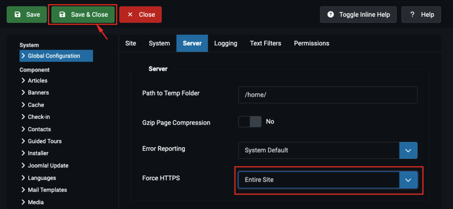Open the Help button
453x209 pixels.
tap(421, 15)
